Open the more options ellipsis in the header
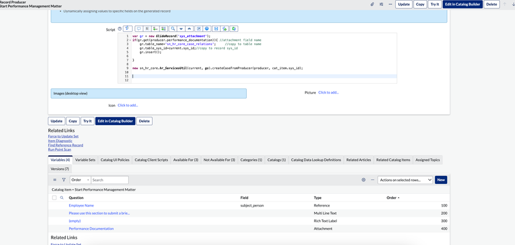Image resolution: width=515 pixels, height=245 pixels. pos(390,4)
